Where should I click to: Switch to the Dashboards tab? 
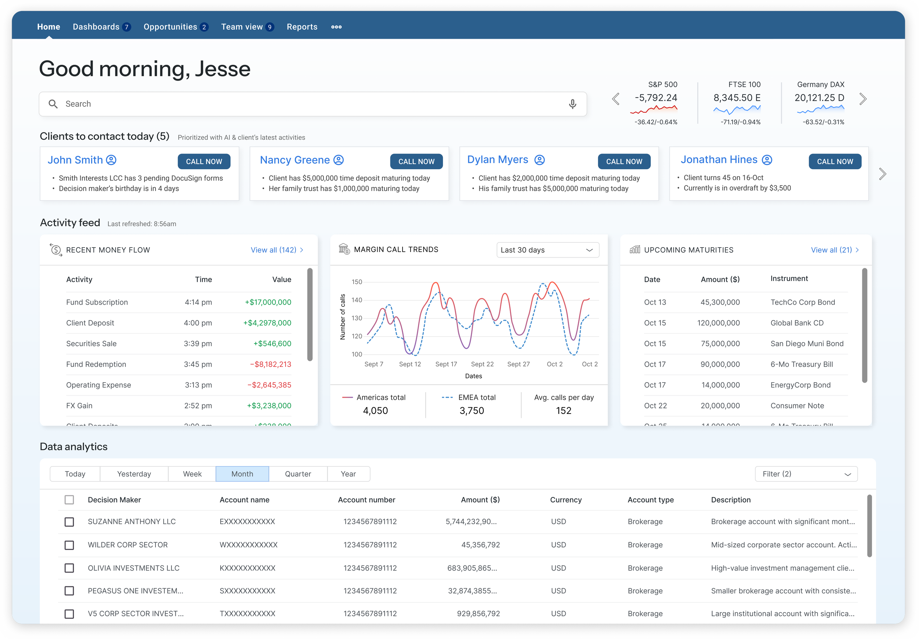(x=96, y=27)
